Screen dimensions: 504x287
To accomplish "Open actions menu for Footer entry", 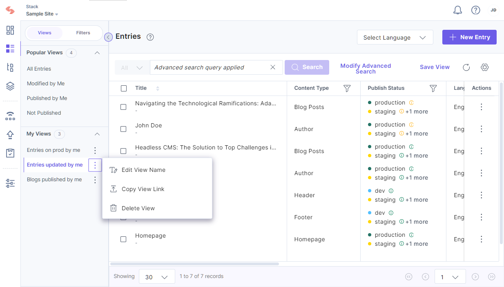I will [x=482, y=217].
